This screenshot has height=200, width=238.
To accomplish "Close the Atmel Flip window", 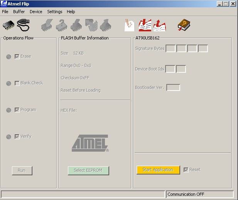I will (233, 4).
